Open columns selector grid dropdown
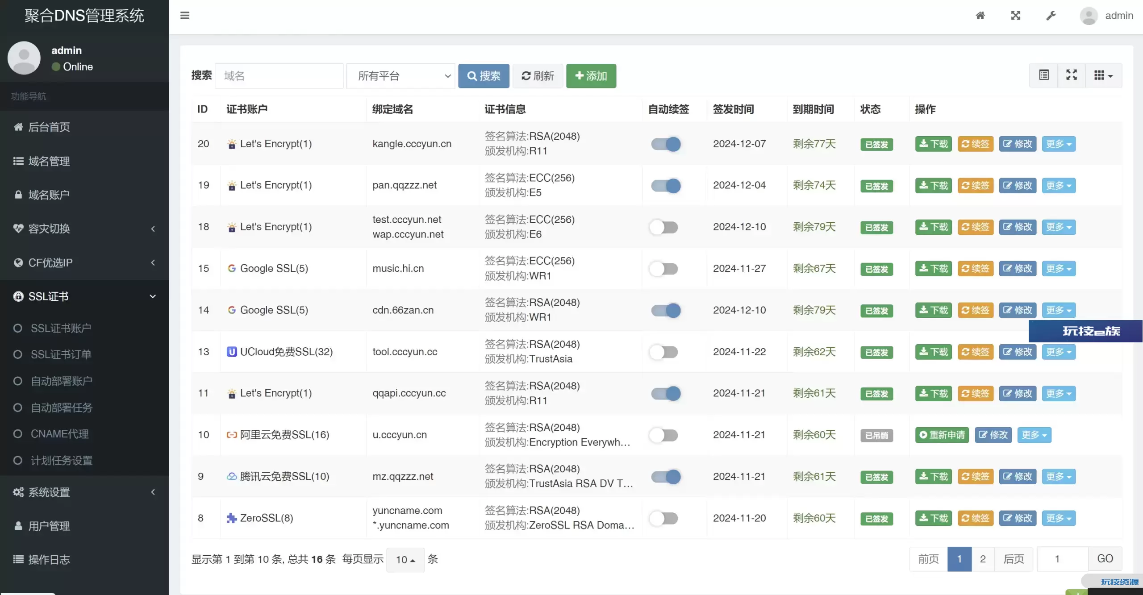Image resolution: width=1143 pixels, height=595 pixels. [x=1103, y=75]
